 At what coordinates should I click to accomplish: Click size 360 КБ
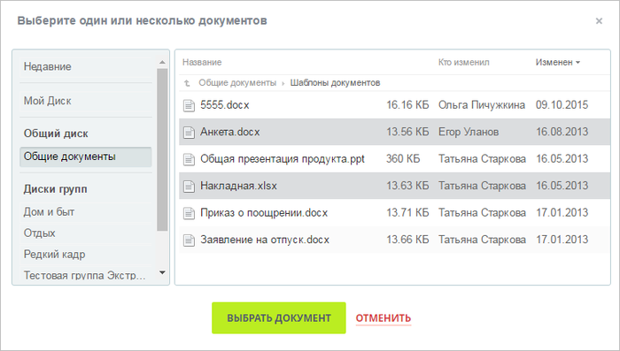pyautogui.click(x=403, y=159)
